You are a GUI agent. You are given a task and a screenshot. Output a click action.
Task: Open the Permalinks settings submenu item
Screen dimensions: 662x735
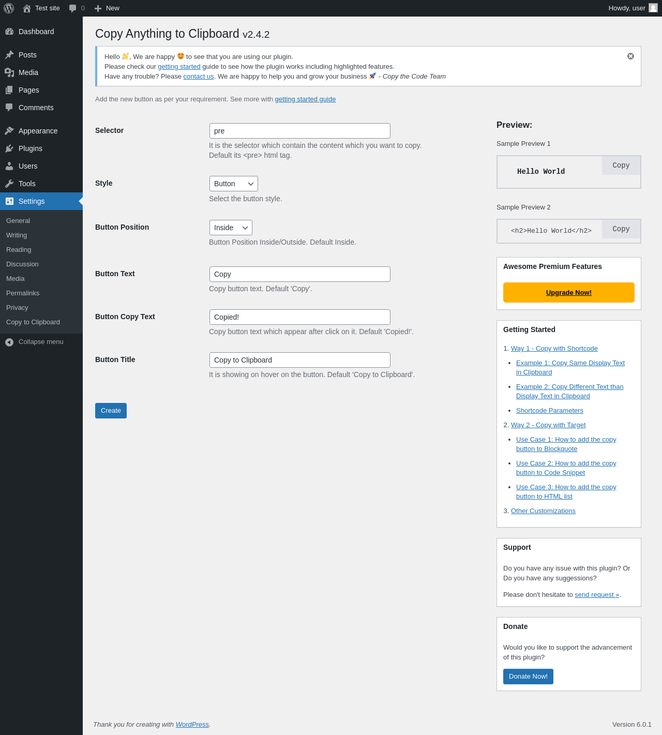(23, 293)
